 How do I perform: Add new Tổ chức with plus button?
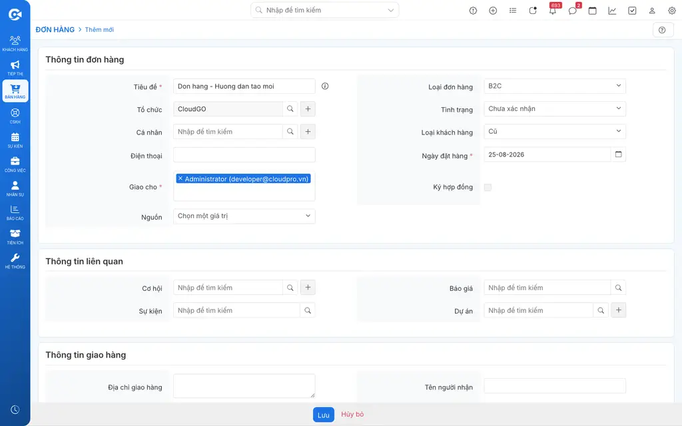tap(308, 108)
